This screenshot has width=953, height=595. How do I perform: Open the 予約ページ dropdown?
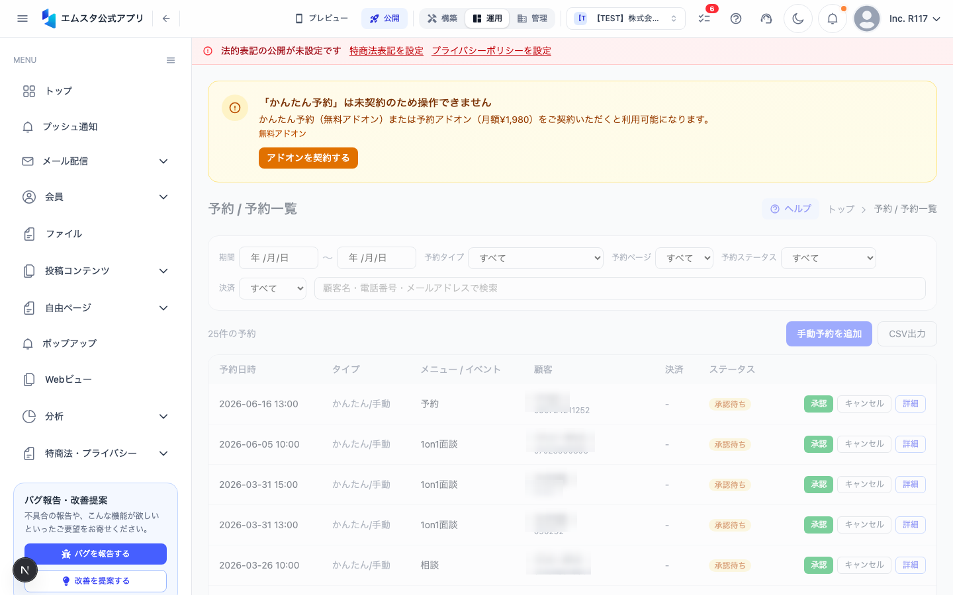[684, 258]
